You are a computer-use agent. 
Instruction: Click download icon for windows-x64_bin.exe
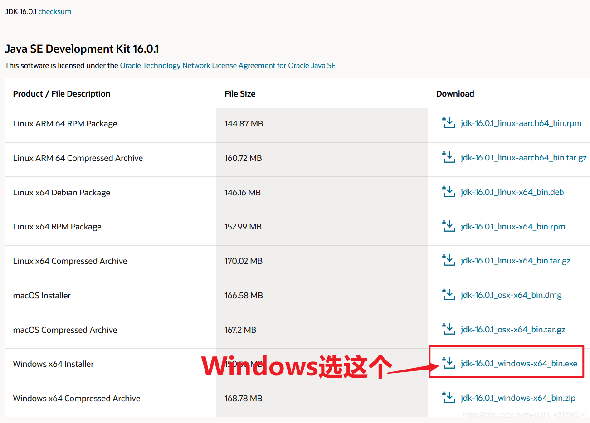click(449, 363)
